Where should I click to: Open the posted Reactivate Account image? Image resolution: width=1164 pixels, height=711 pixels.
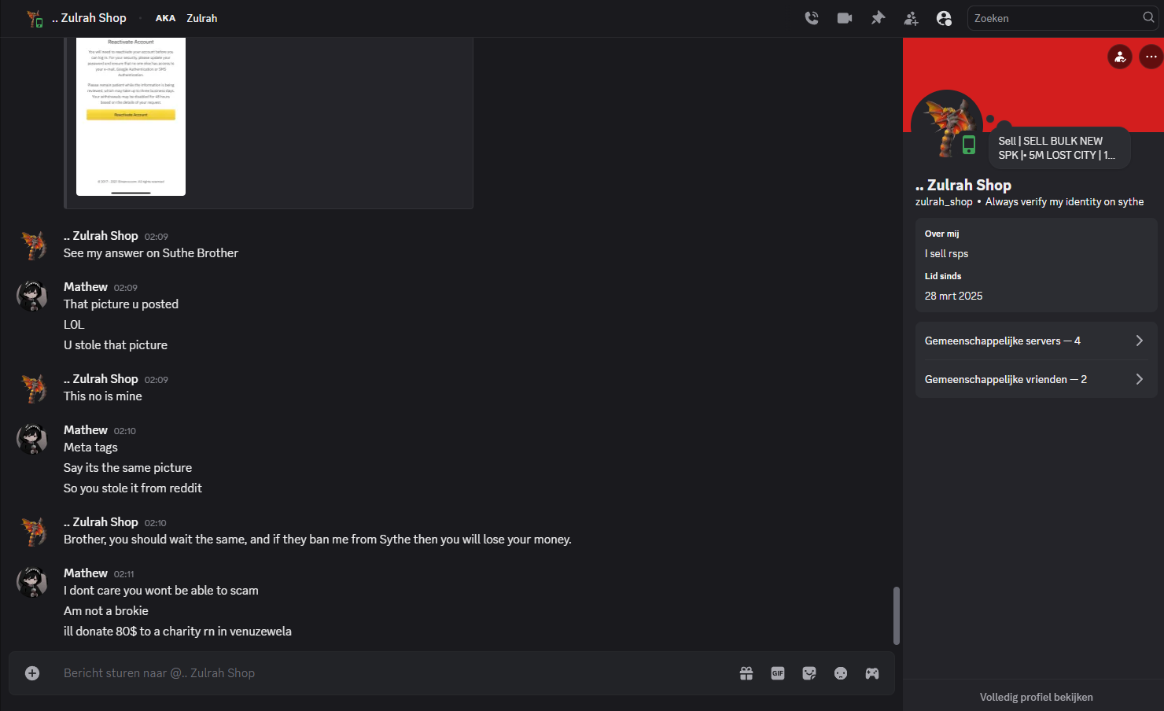(131, 116)
